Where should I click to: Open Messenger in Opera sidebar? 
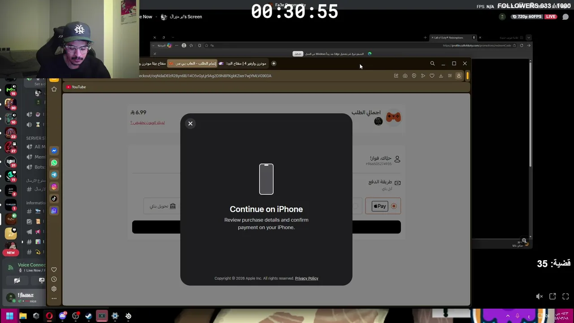click(x=54, y=151)
